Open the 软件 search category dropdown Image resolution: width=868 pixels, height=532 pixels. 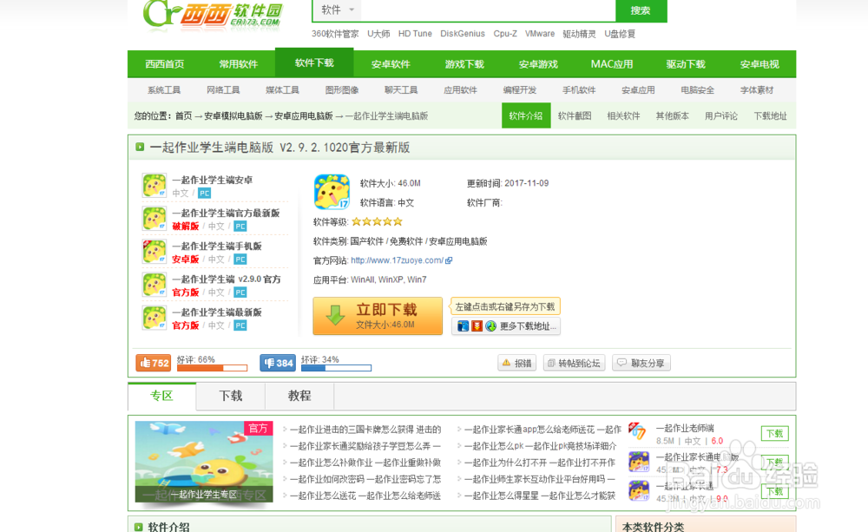click(x=338, y=10)
